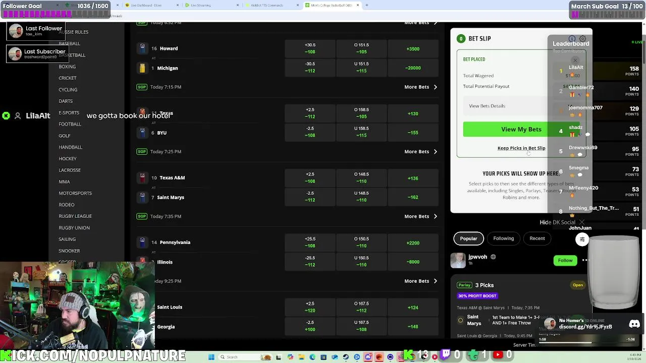Click the Texas A&M team jersey icon
Screen dimensions: 646x363
[142, 177]
